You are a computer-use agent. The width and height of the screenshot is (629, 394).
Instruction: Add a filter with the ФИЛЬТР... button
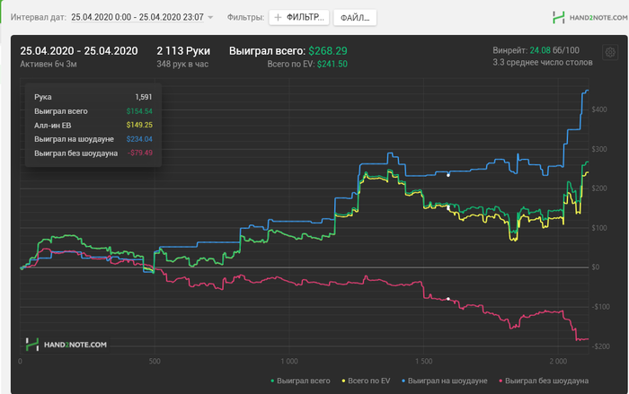(x=299, y=18)
